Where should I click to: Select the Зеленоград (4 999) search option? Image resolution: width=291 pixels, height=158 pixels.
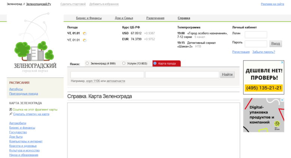point(87,63)
